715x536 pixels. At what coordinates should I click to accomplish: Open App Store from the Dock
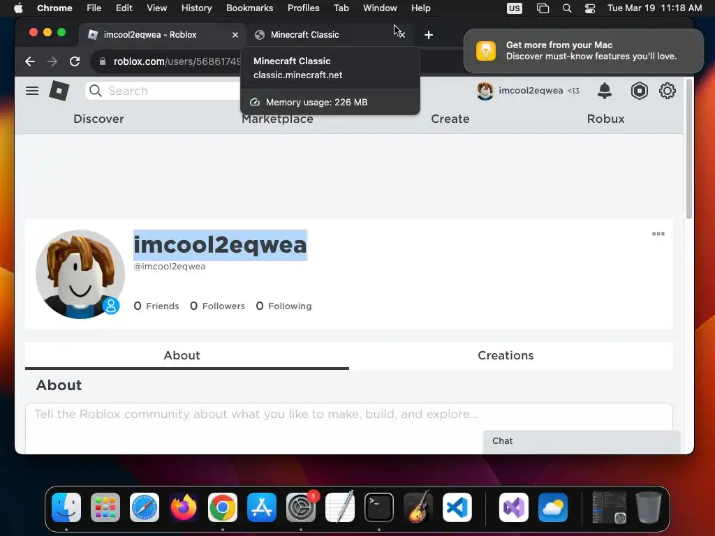coord(262,507)
